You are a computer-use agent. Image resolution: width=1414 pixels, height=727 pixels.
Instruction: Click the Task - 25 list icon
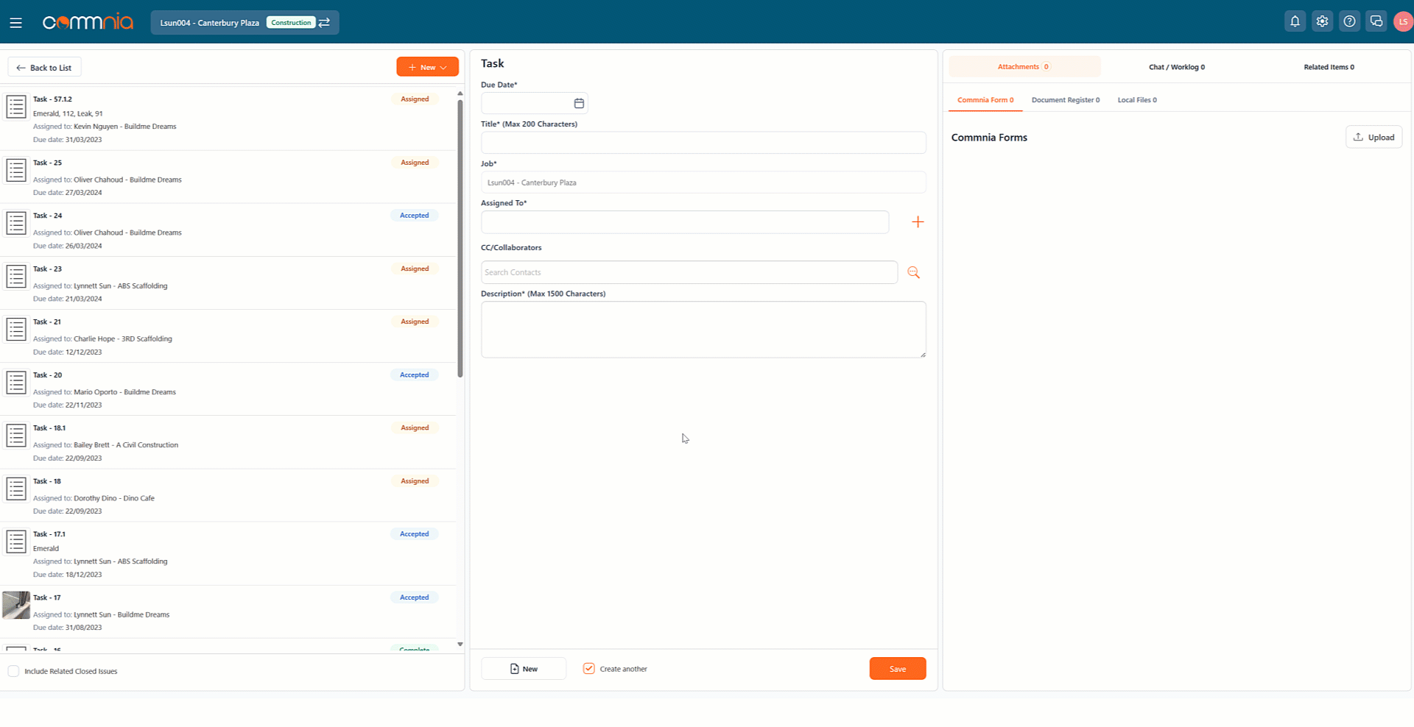(x=16, y=170)
